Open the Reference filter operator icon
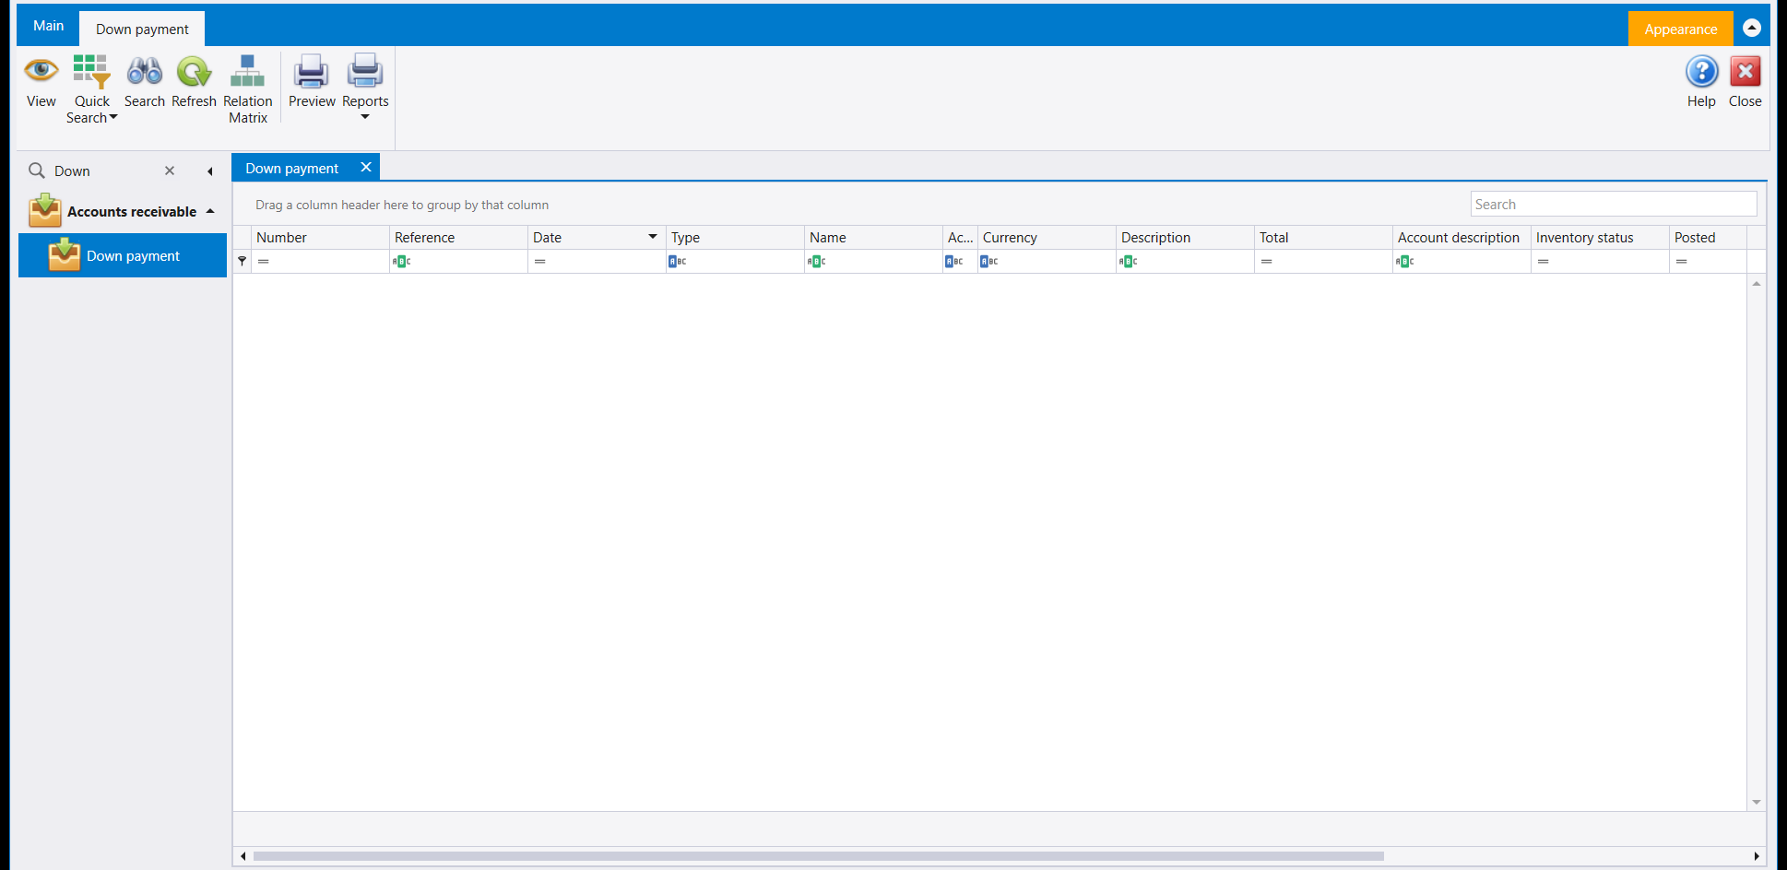 tap(401, 262)
